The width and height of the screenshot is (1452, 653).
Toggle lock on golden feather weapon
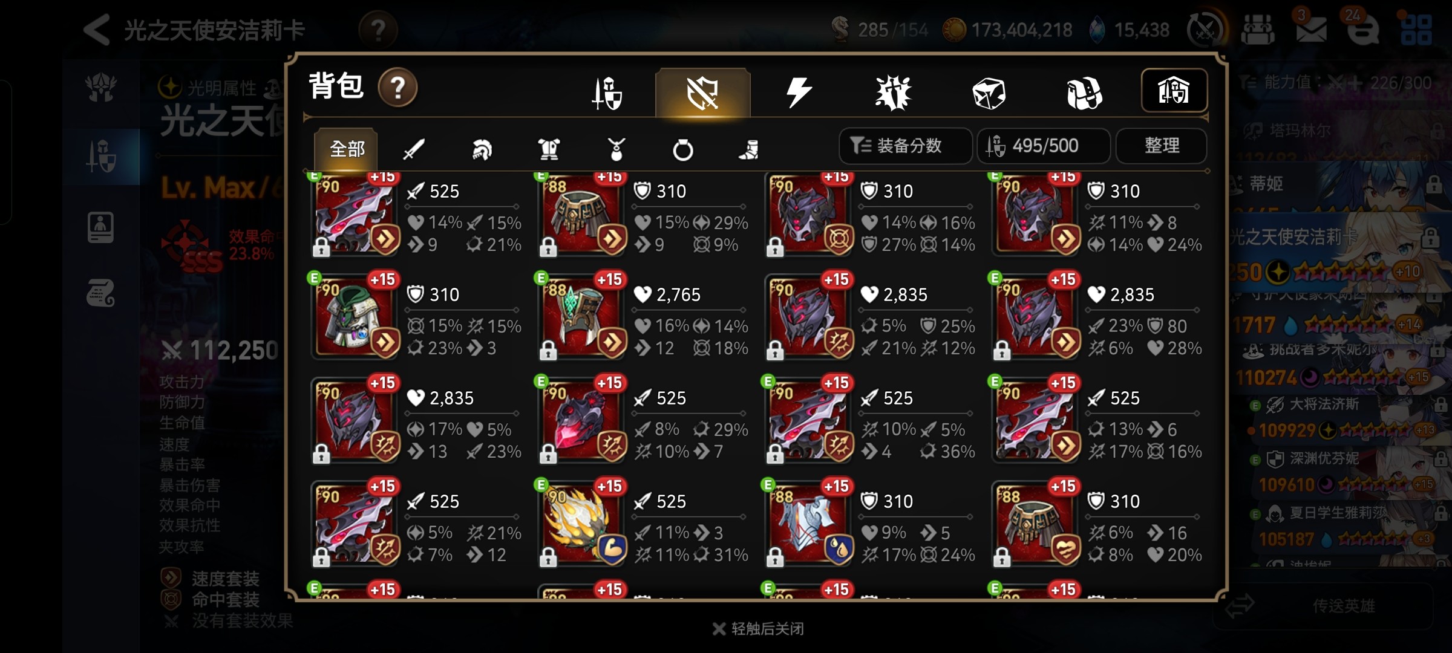click(548, 556)
